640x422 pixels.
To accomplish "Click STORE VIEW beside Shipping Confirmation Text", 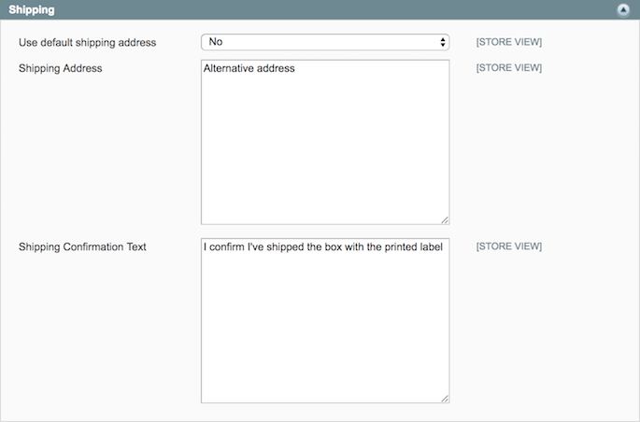I will coord(509,246).
